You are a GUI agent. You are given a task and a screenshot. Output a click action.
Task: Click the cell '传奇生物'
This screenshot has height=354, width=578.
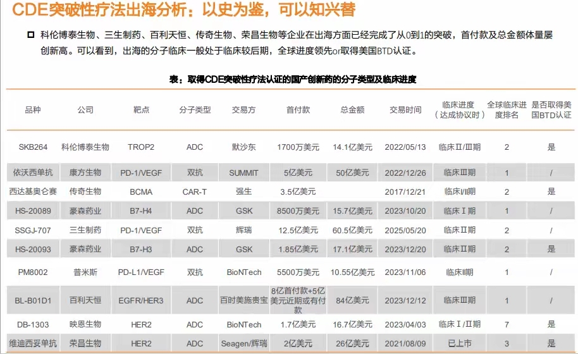(85, 192)
